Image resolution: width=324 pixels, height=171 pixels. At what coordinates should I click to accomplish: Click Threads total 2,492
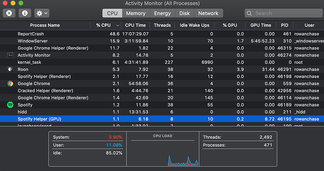[266, 137]
